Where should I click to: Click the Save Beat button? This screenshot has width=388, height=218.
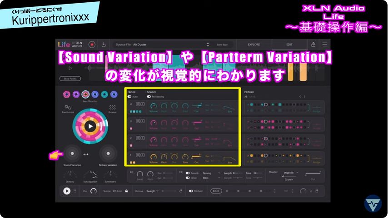(222, 45)
